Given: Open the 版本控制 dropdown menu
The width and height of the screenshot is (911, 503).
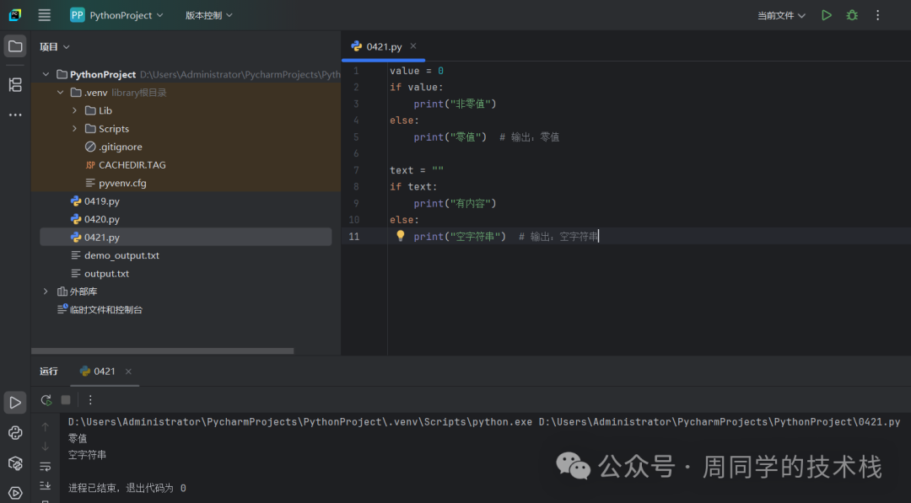Looking at the screenshot, I should click(208, 15).
